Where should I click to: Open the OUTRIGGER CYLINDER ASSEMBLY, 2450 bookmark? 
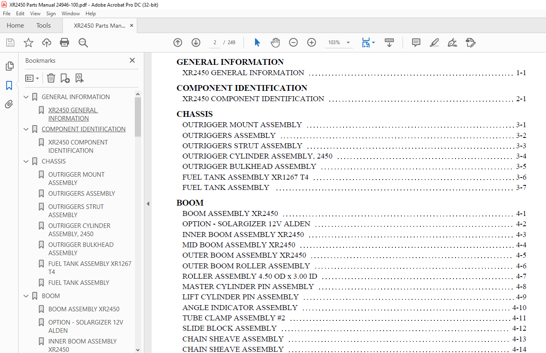[79, 230]
